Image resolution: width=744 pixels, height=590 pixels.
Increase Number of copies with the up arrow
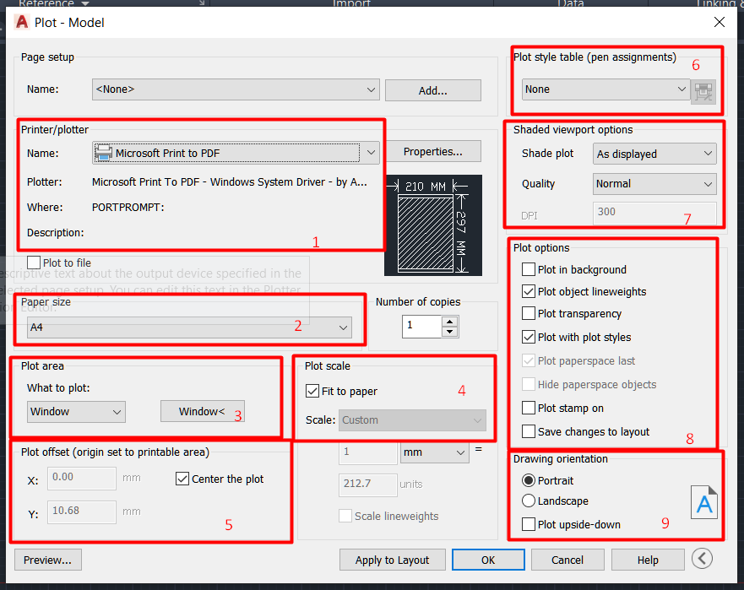point(449,319)
